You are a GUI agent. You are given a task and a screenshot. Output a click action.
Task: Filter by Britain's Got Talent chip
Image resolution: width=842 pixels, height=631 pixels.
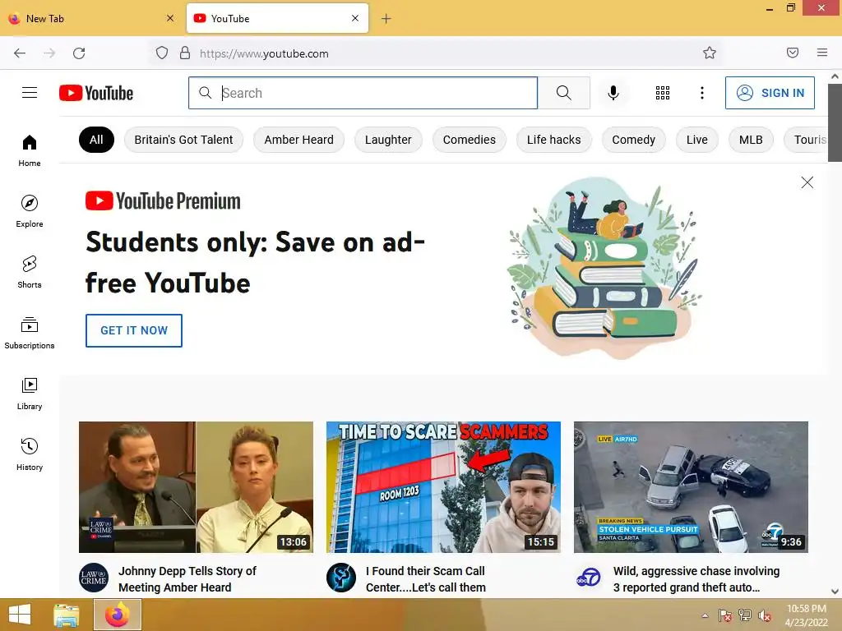(x=183, y=140)
